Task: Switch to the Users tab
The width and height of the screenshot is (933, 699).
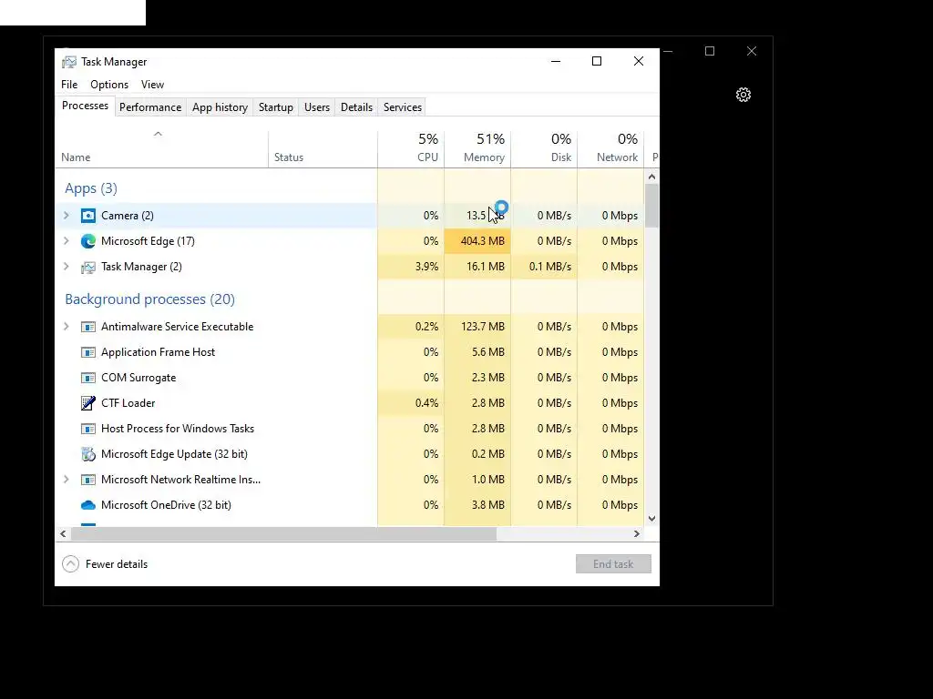Action: coord(316,107)
